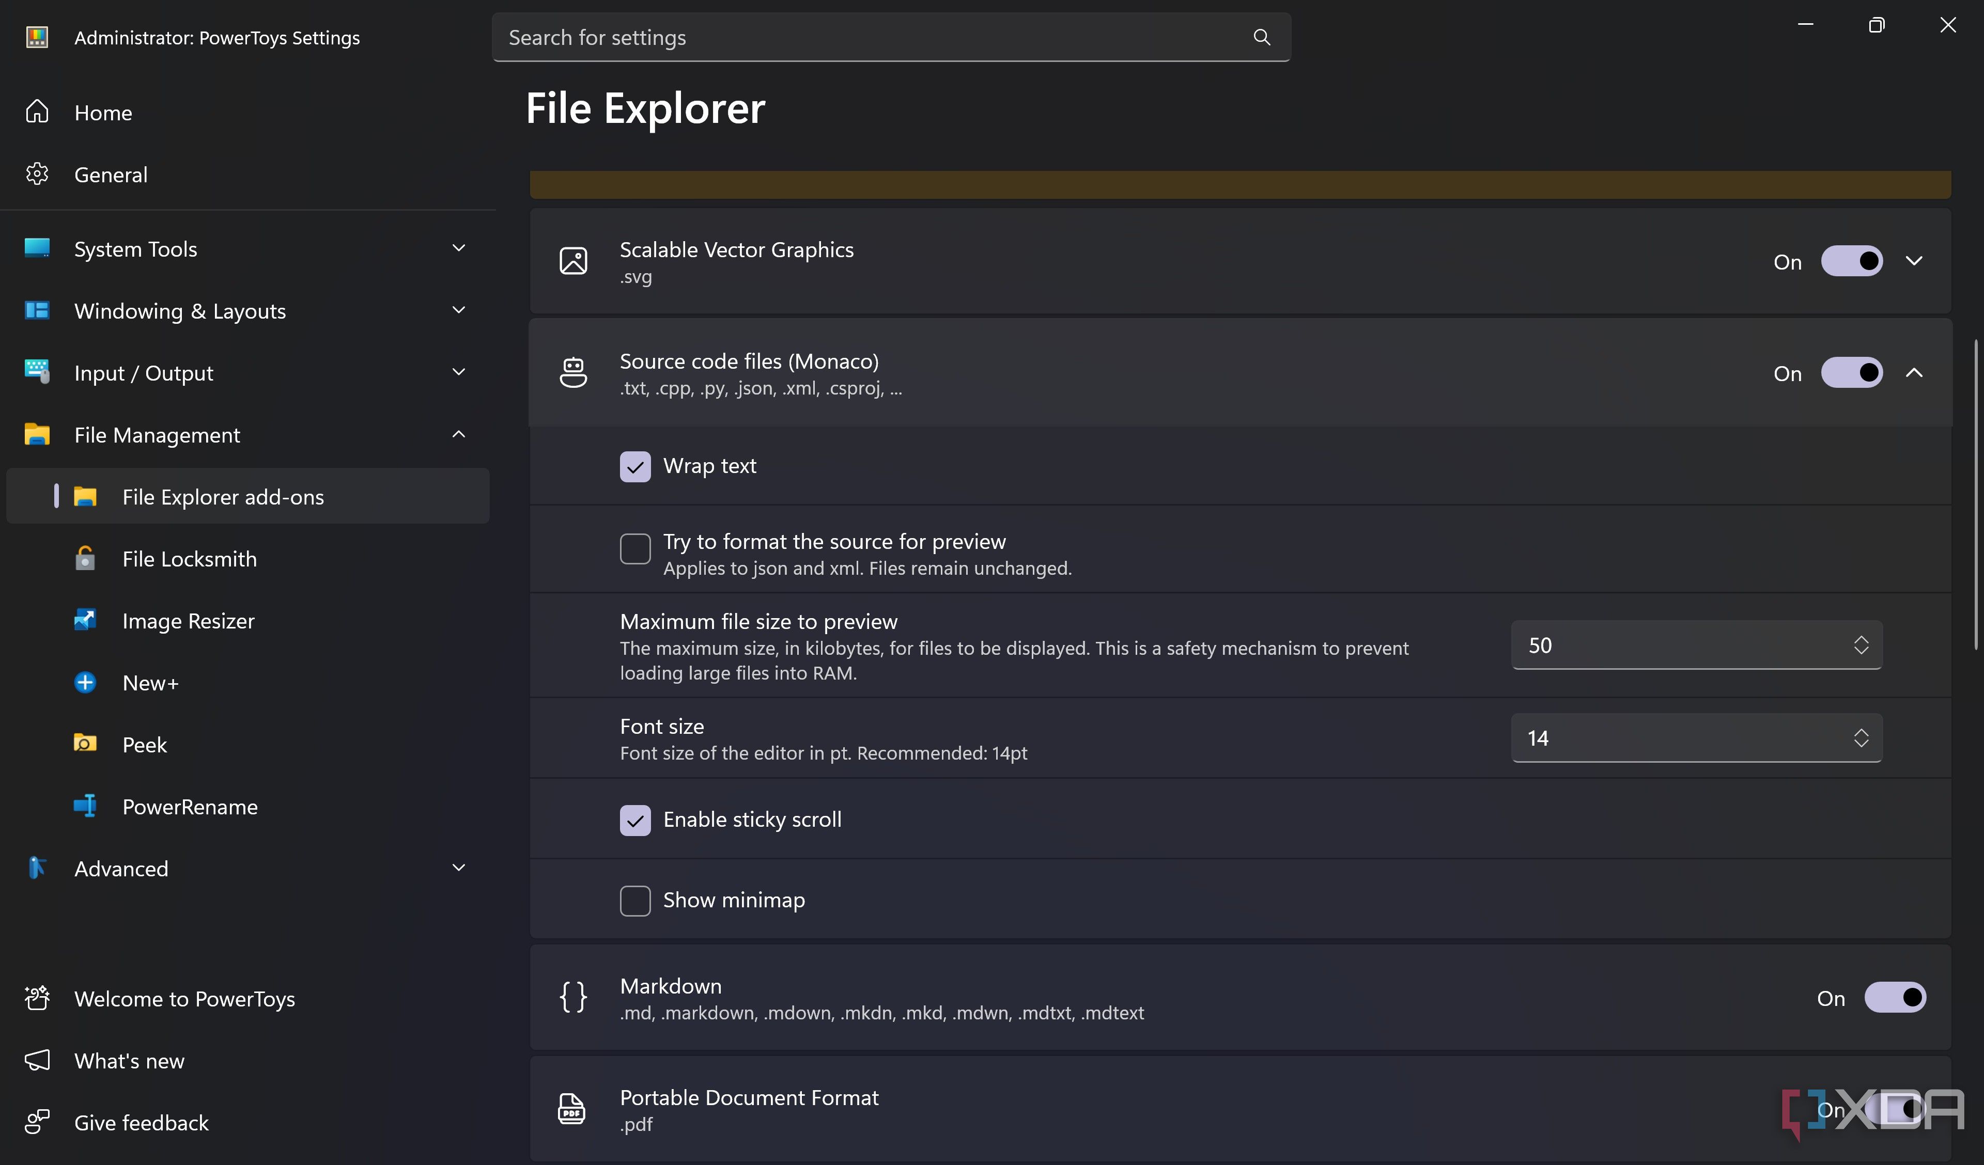This screenshot has width=1984, height=1165.
Task: Check Try to format the source checkbox
Action: click(634, 548)
